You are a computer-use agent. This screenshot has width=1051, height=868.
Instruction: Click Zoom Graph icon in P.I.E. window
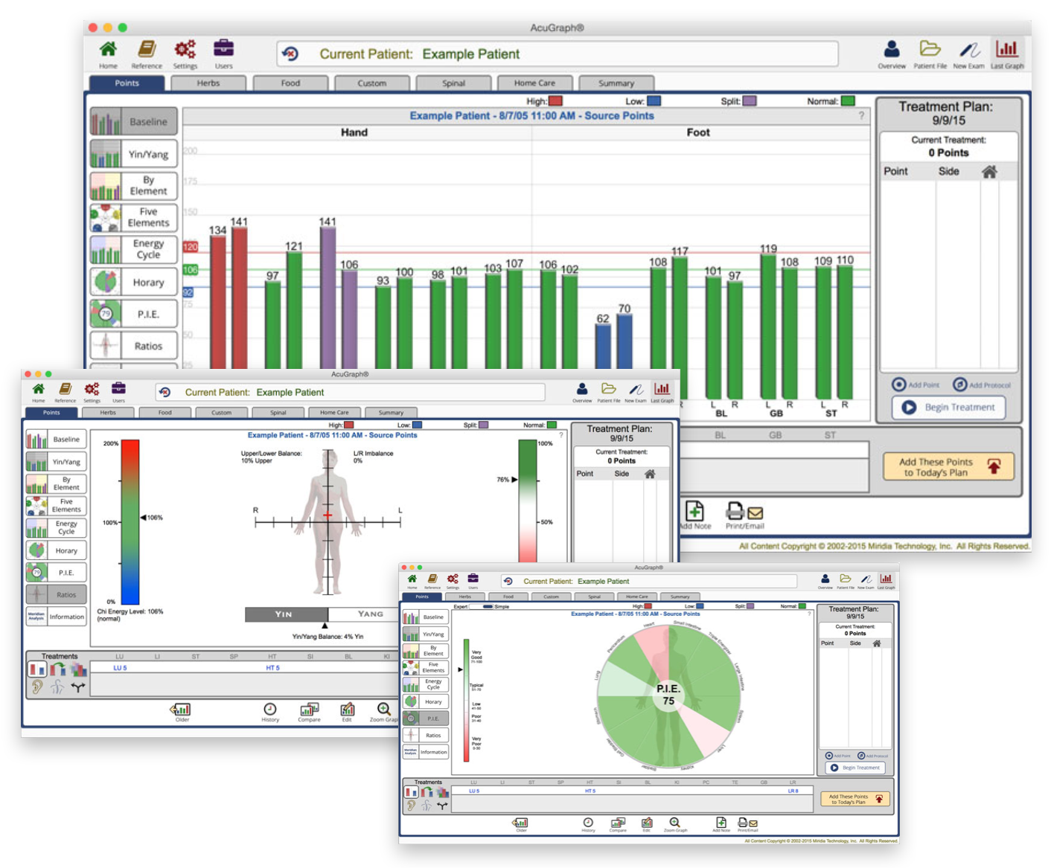(x=674, y=823)
